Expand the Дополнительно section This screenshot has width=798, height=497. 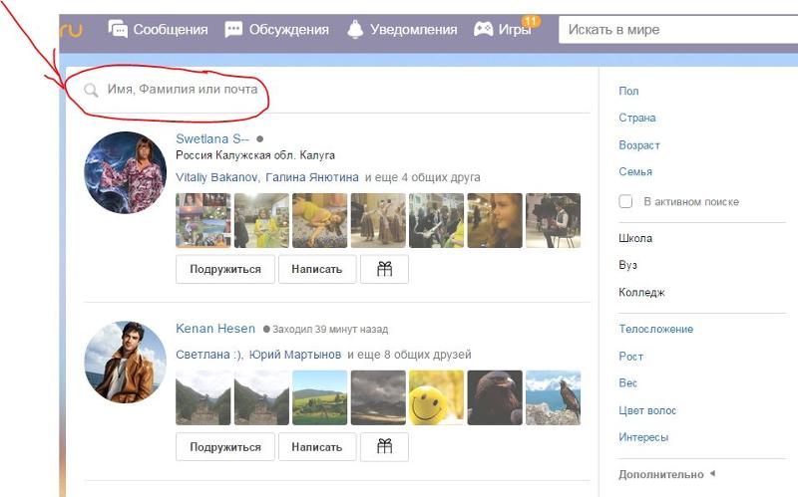[666, 474]
